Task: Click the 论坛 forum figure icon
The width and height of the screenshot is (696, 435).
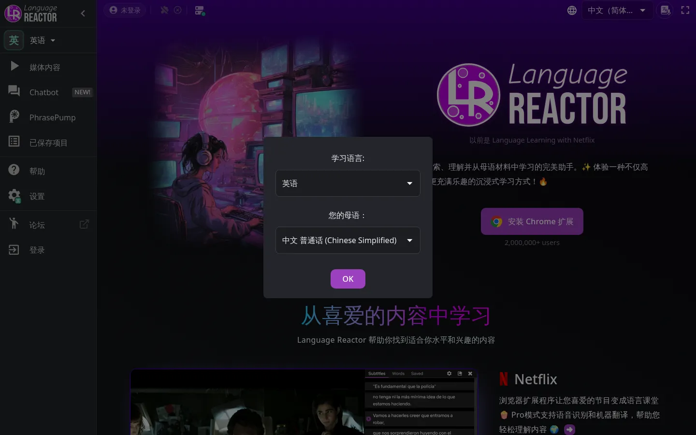Action: click(x=14, y=223)
